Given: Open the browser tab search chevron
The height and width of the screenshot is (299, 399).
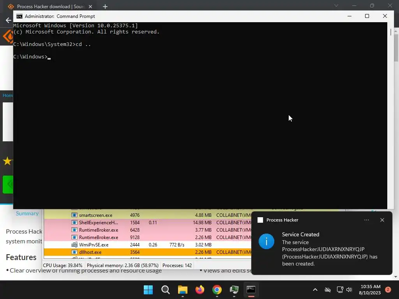Looking at the screenshot, I should (336, 5).
